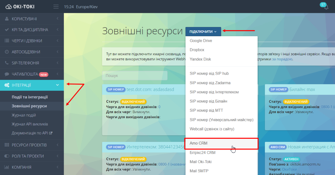The width and height of the screenshot is (335, 175).
Task: Toggle the hamburger sidebar menu
Action: click(x=56, y=7)
